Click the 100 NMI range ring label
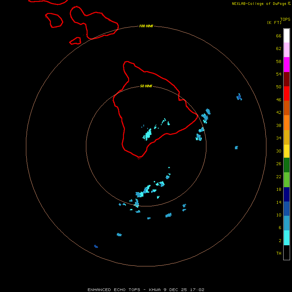 click(x=146, y=26)
